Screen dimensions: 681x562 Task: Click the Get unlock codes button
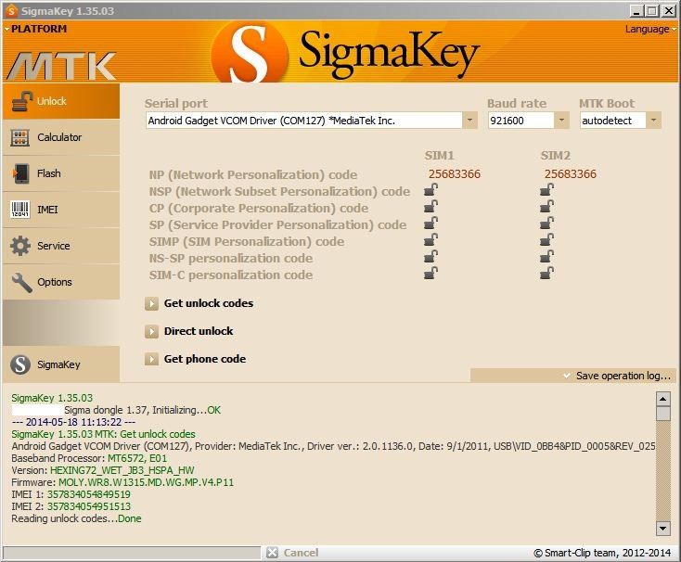click(208, 303)
